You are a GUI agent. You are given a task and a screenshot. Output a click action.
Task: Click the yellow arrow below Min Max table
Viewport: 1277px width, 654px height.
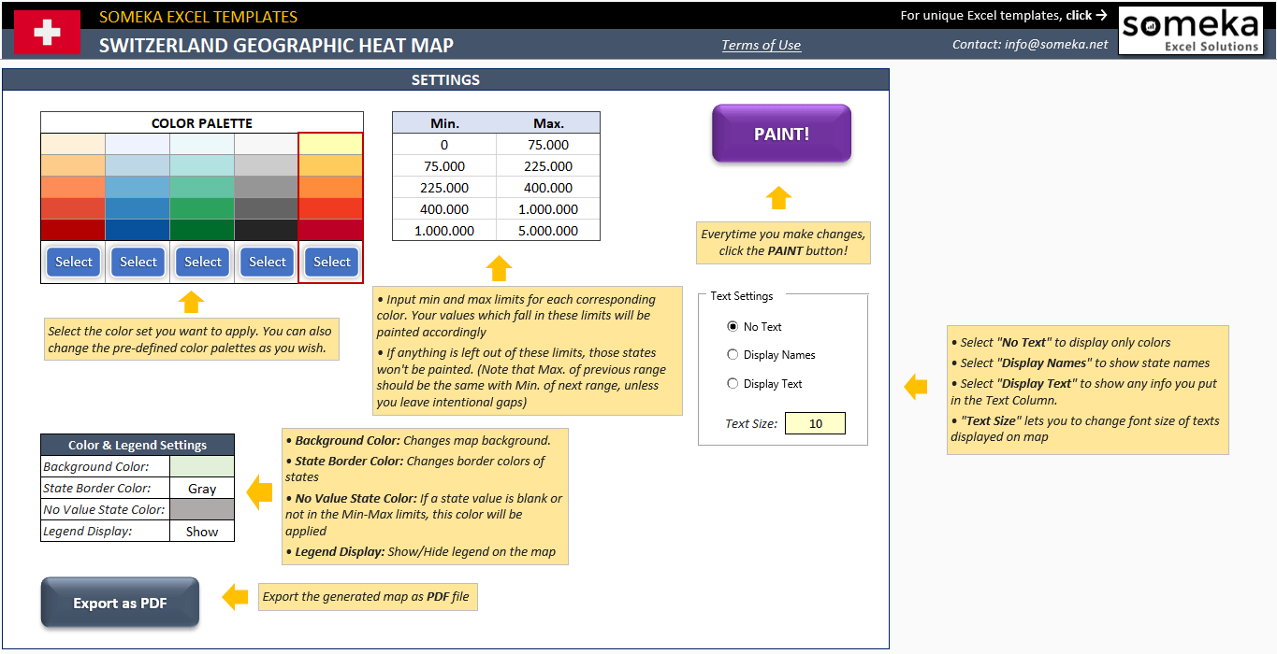point(499,269)
